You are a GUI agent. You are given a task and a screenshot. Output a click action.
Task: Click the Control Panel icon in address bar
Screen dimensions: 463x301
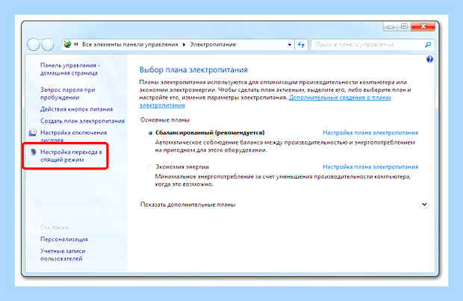coord(67,44)
